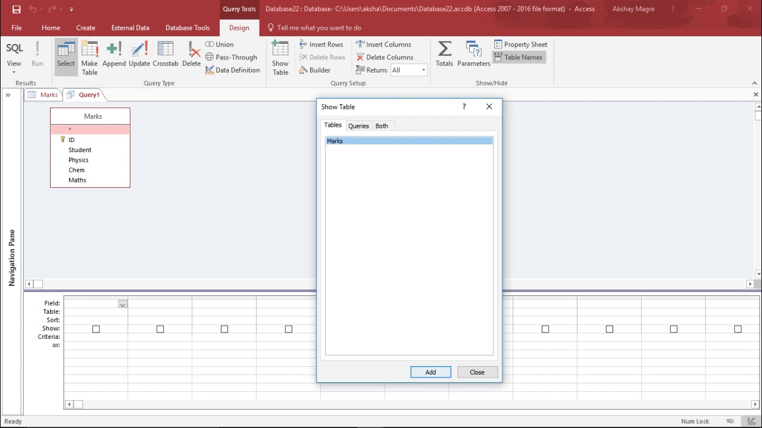The height and width of the screenshot is (428, 762).
Task: Insert Columns in query grid
Action: point(383,45)
